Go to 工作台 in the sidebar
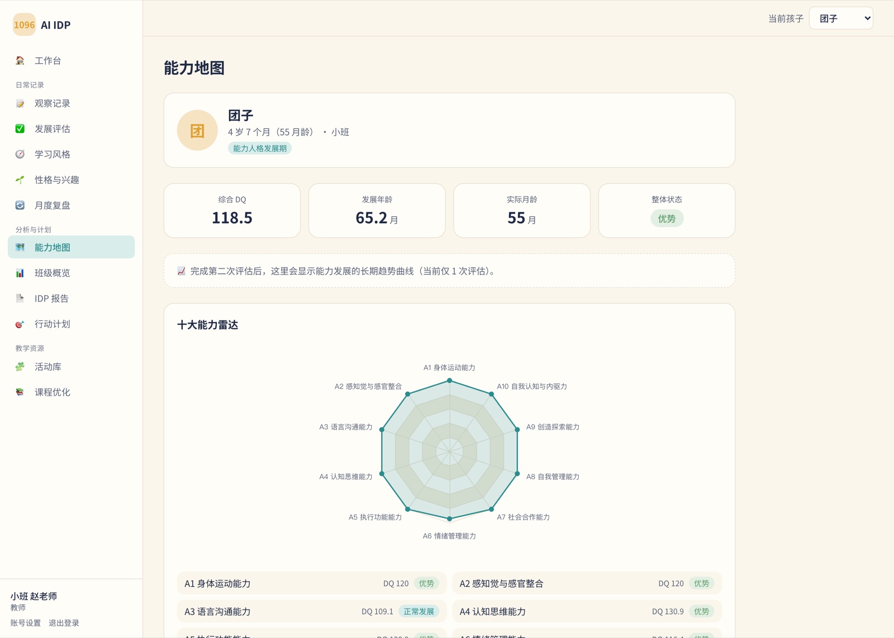This screenshot has width=894, height=638. click(x=72, y=60)
